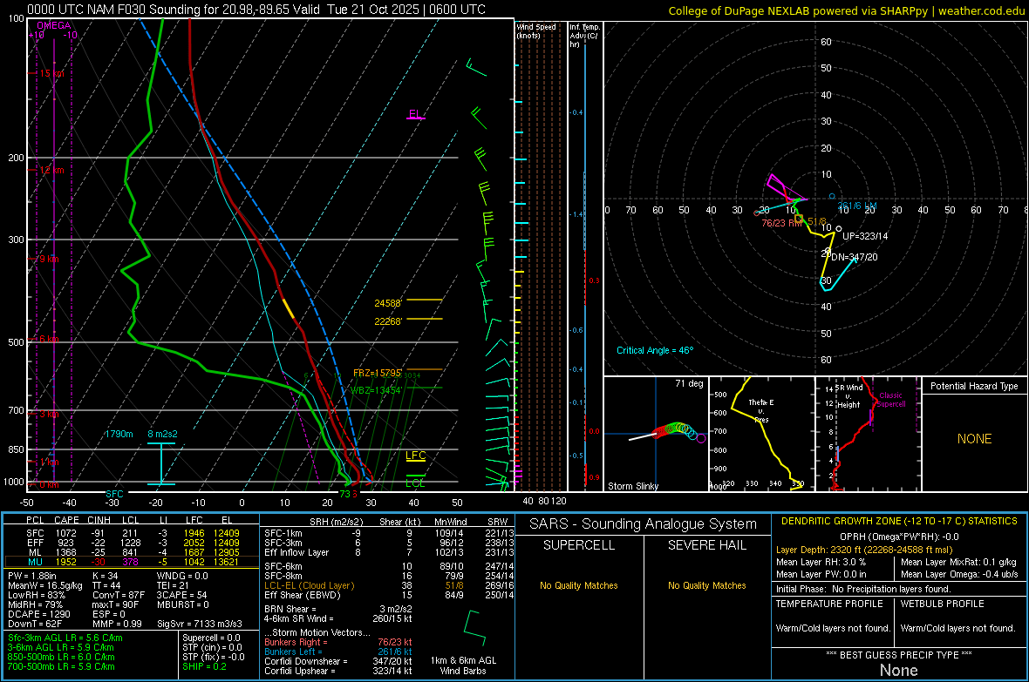Viewport: 1029px width, 682px height.
Task: Click the 22268' dendritic zone bottom label
Action: pos(388,321)
